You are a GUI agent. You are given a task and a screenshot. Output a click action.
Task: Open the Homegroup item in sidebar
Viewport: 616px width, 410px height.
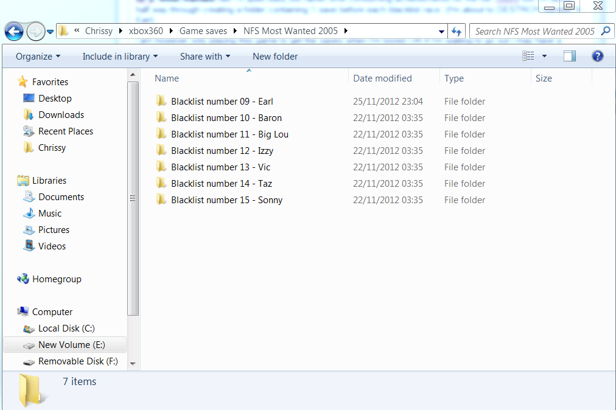pyautogui.click(x=56, y=279)
